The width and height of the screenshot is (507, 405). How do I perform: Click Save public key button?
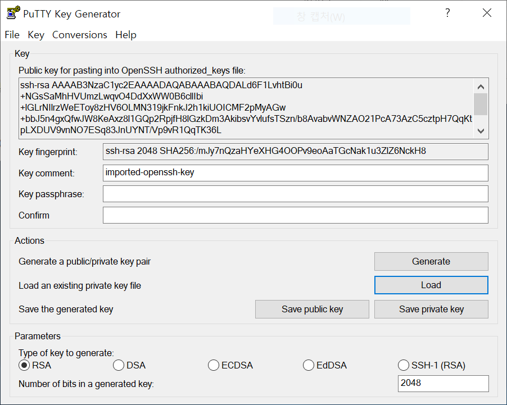pos(312,309)
